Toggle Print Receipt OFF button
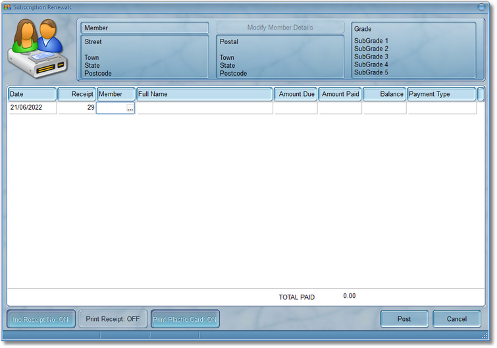The image size is (497, 348). [x=113, y=319]
